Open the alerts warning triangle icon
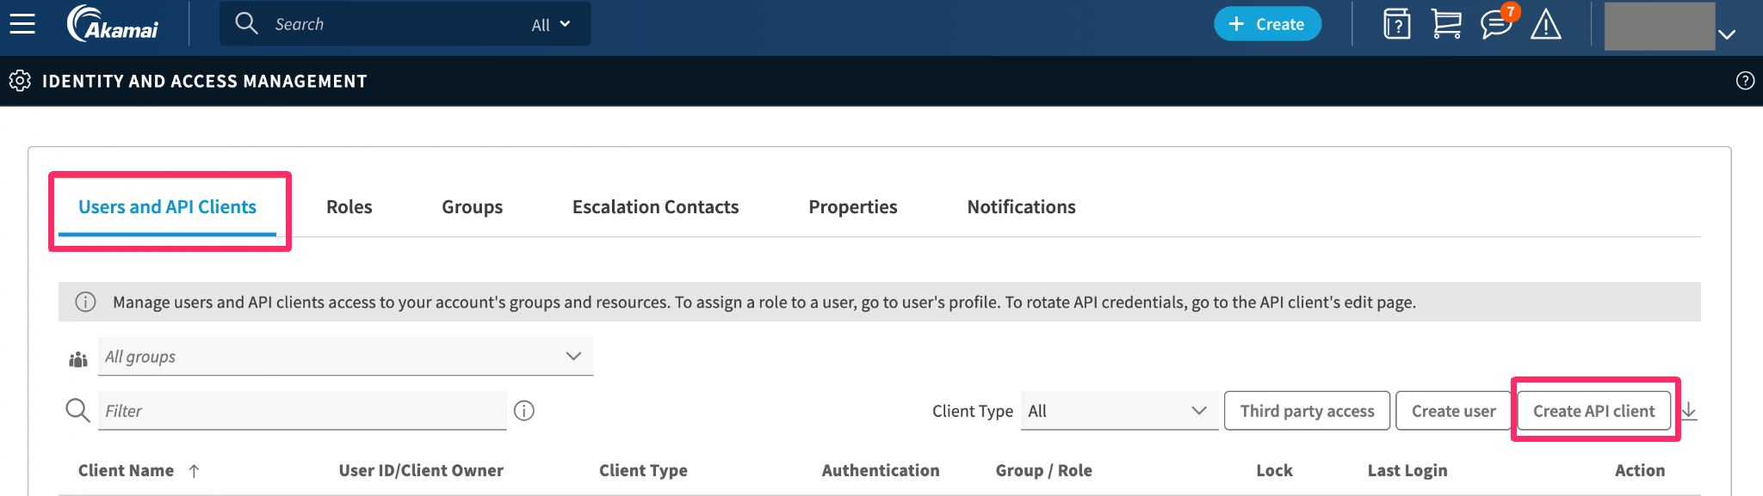This screenshot has width=1763, height=496. (1546, 24)
